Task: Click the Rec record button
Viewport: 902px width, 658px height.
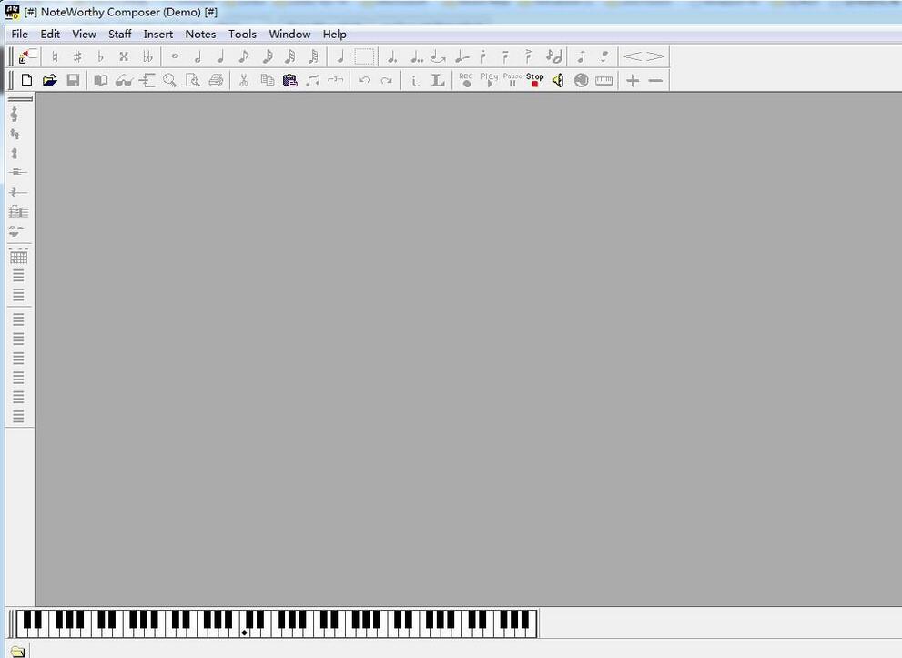Action: [466, 80]
